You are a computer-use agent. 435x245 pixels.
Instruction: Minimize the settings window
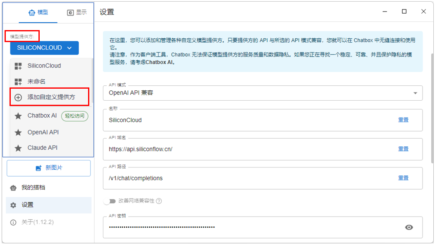pyautogui.click(x=385, y=12)
